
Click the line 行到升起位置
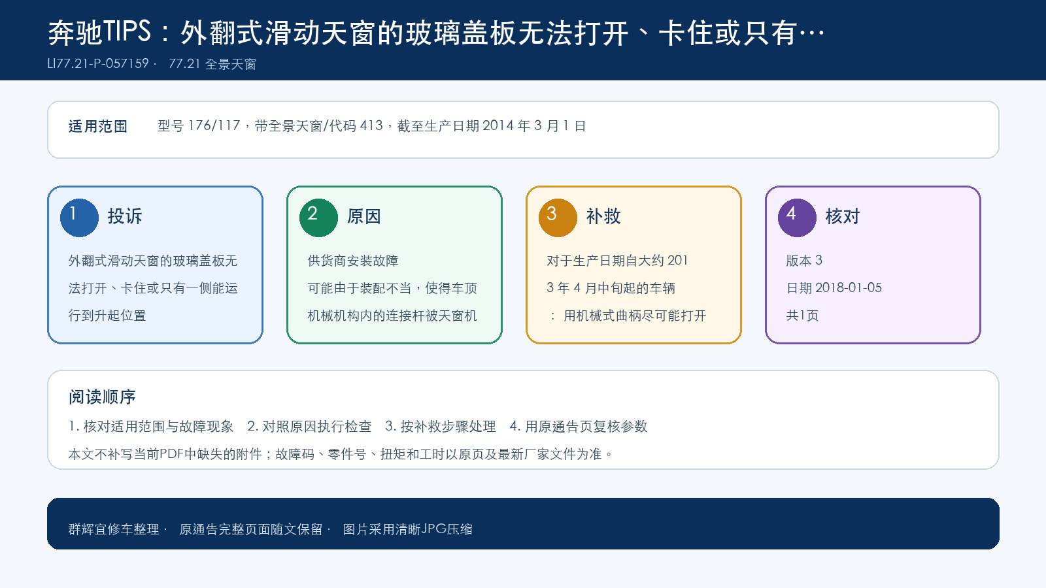click(x=107, y=316)
